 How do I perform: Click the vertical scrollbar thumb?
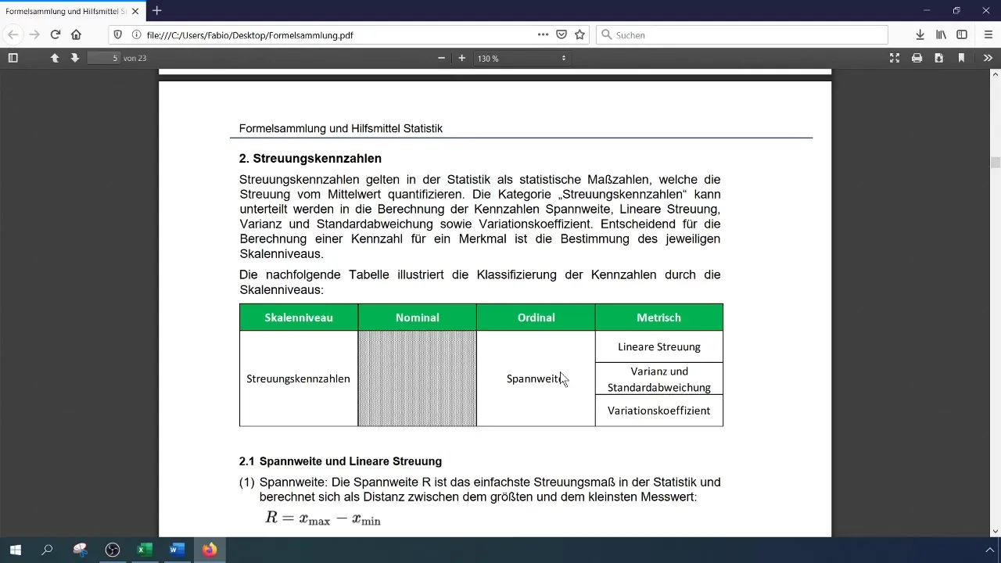pyautogui.click(x=996, y=163)
